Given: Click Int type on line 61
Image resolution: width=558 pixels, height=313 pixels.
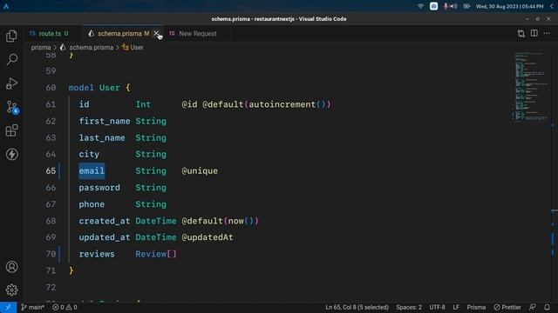Looking at the screenshot, I should tap(143, 104).
